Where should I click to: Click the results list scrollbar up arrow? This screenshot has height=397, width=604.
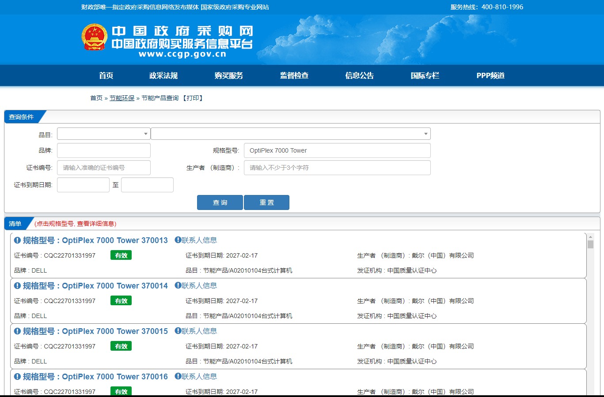pyautogui.click(x=590, y=237)
